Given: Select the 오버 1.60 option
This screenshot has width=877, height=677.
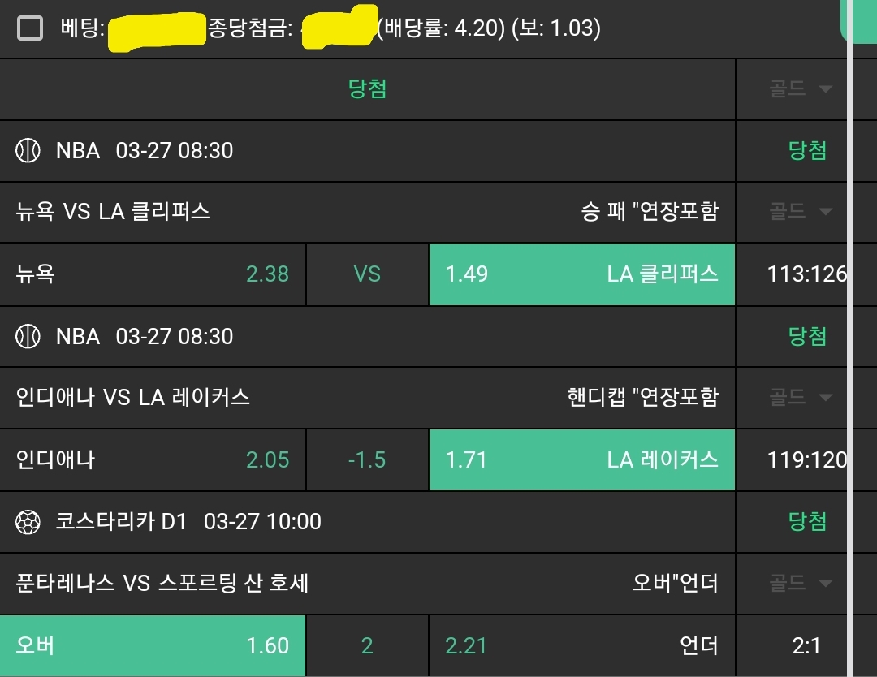Looking at the screenshot, I should tap(153, 645).
